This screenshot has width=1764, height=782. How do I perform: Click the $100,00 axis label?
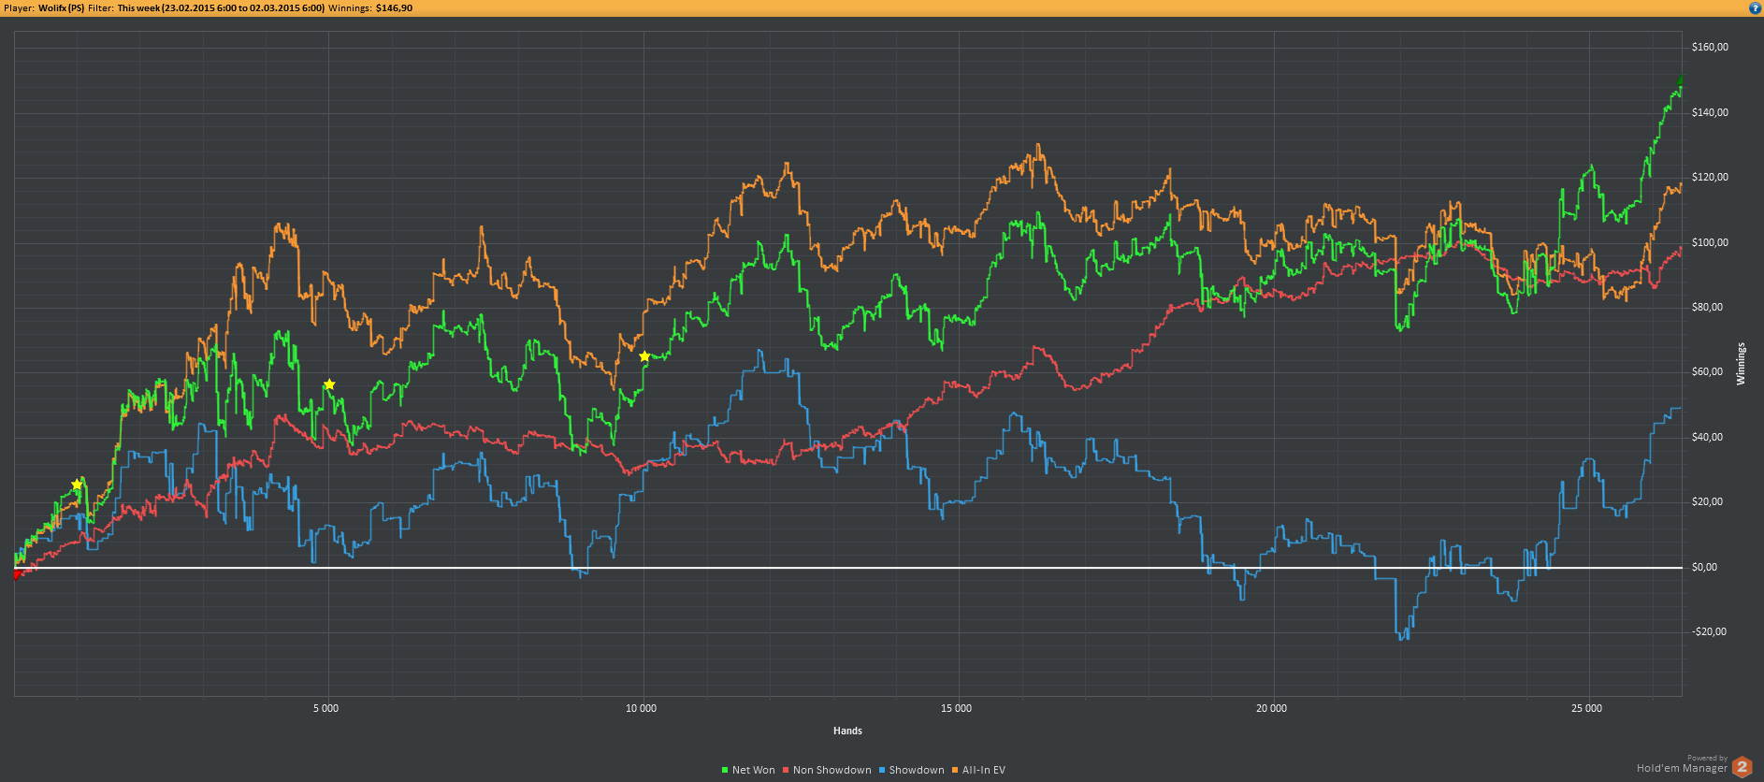(1710, 242)
